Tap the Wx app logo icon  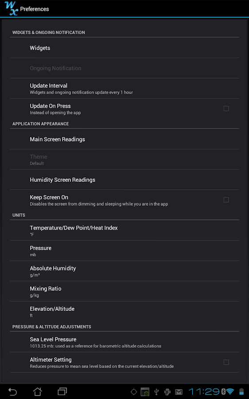[x=11, y=8]
